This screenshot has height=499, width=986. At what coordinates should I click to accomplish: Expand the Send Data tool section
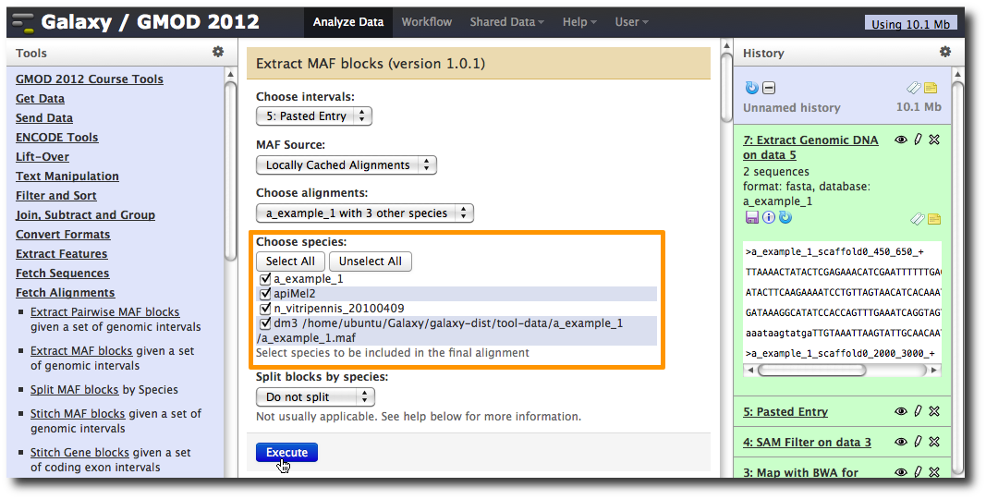tap(44, 118)
